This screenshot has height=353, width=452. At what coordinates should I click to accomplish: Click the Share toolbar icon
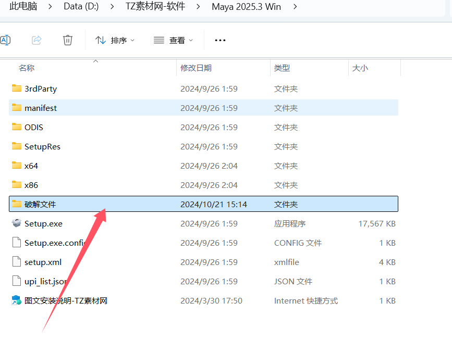tap(36, 40)
